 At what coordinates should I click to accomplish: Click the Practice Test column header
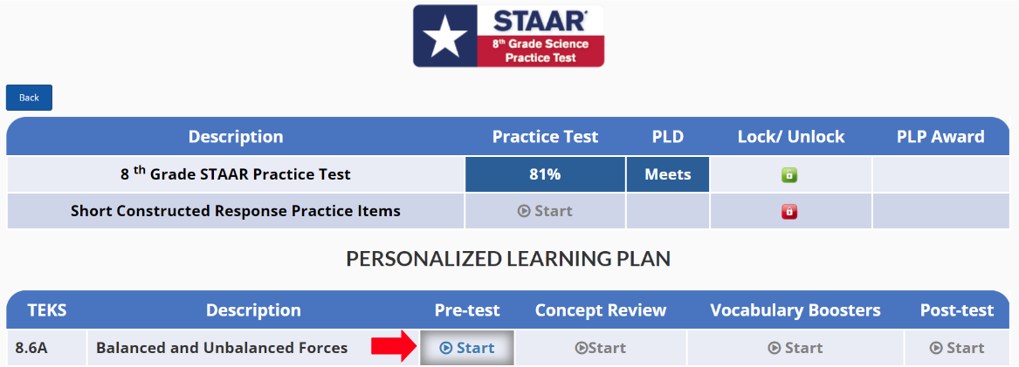545,137
